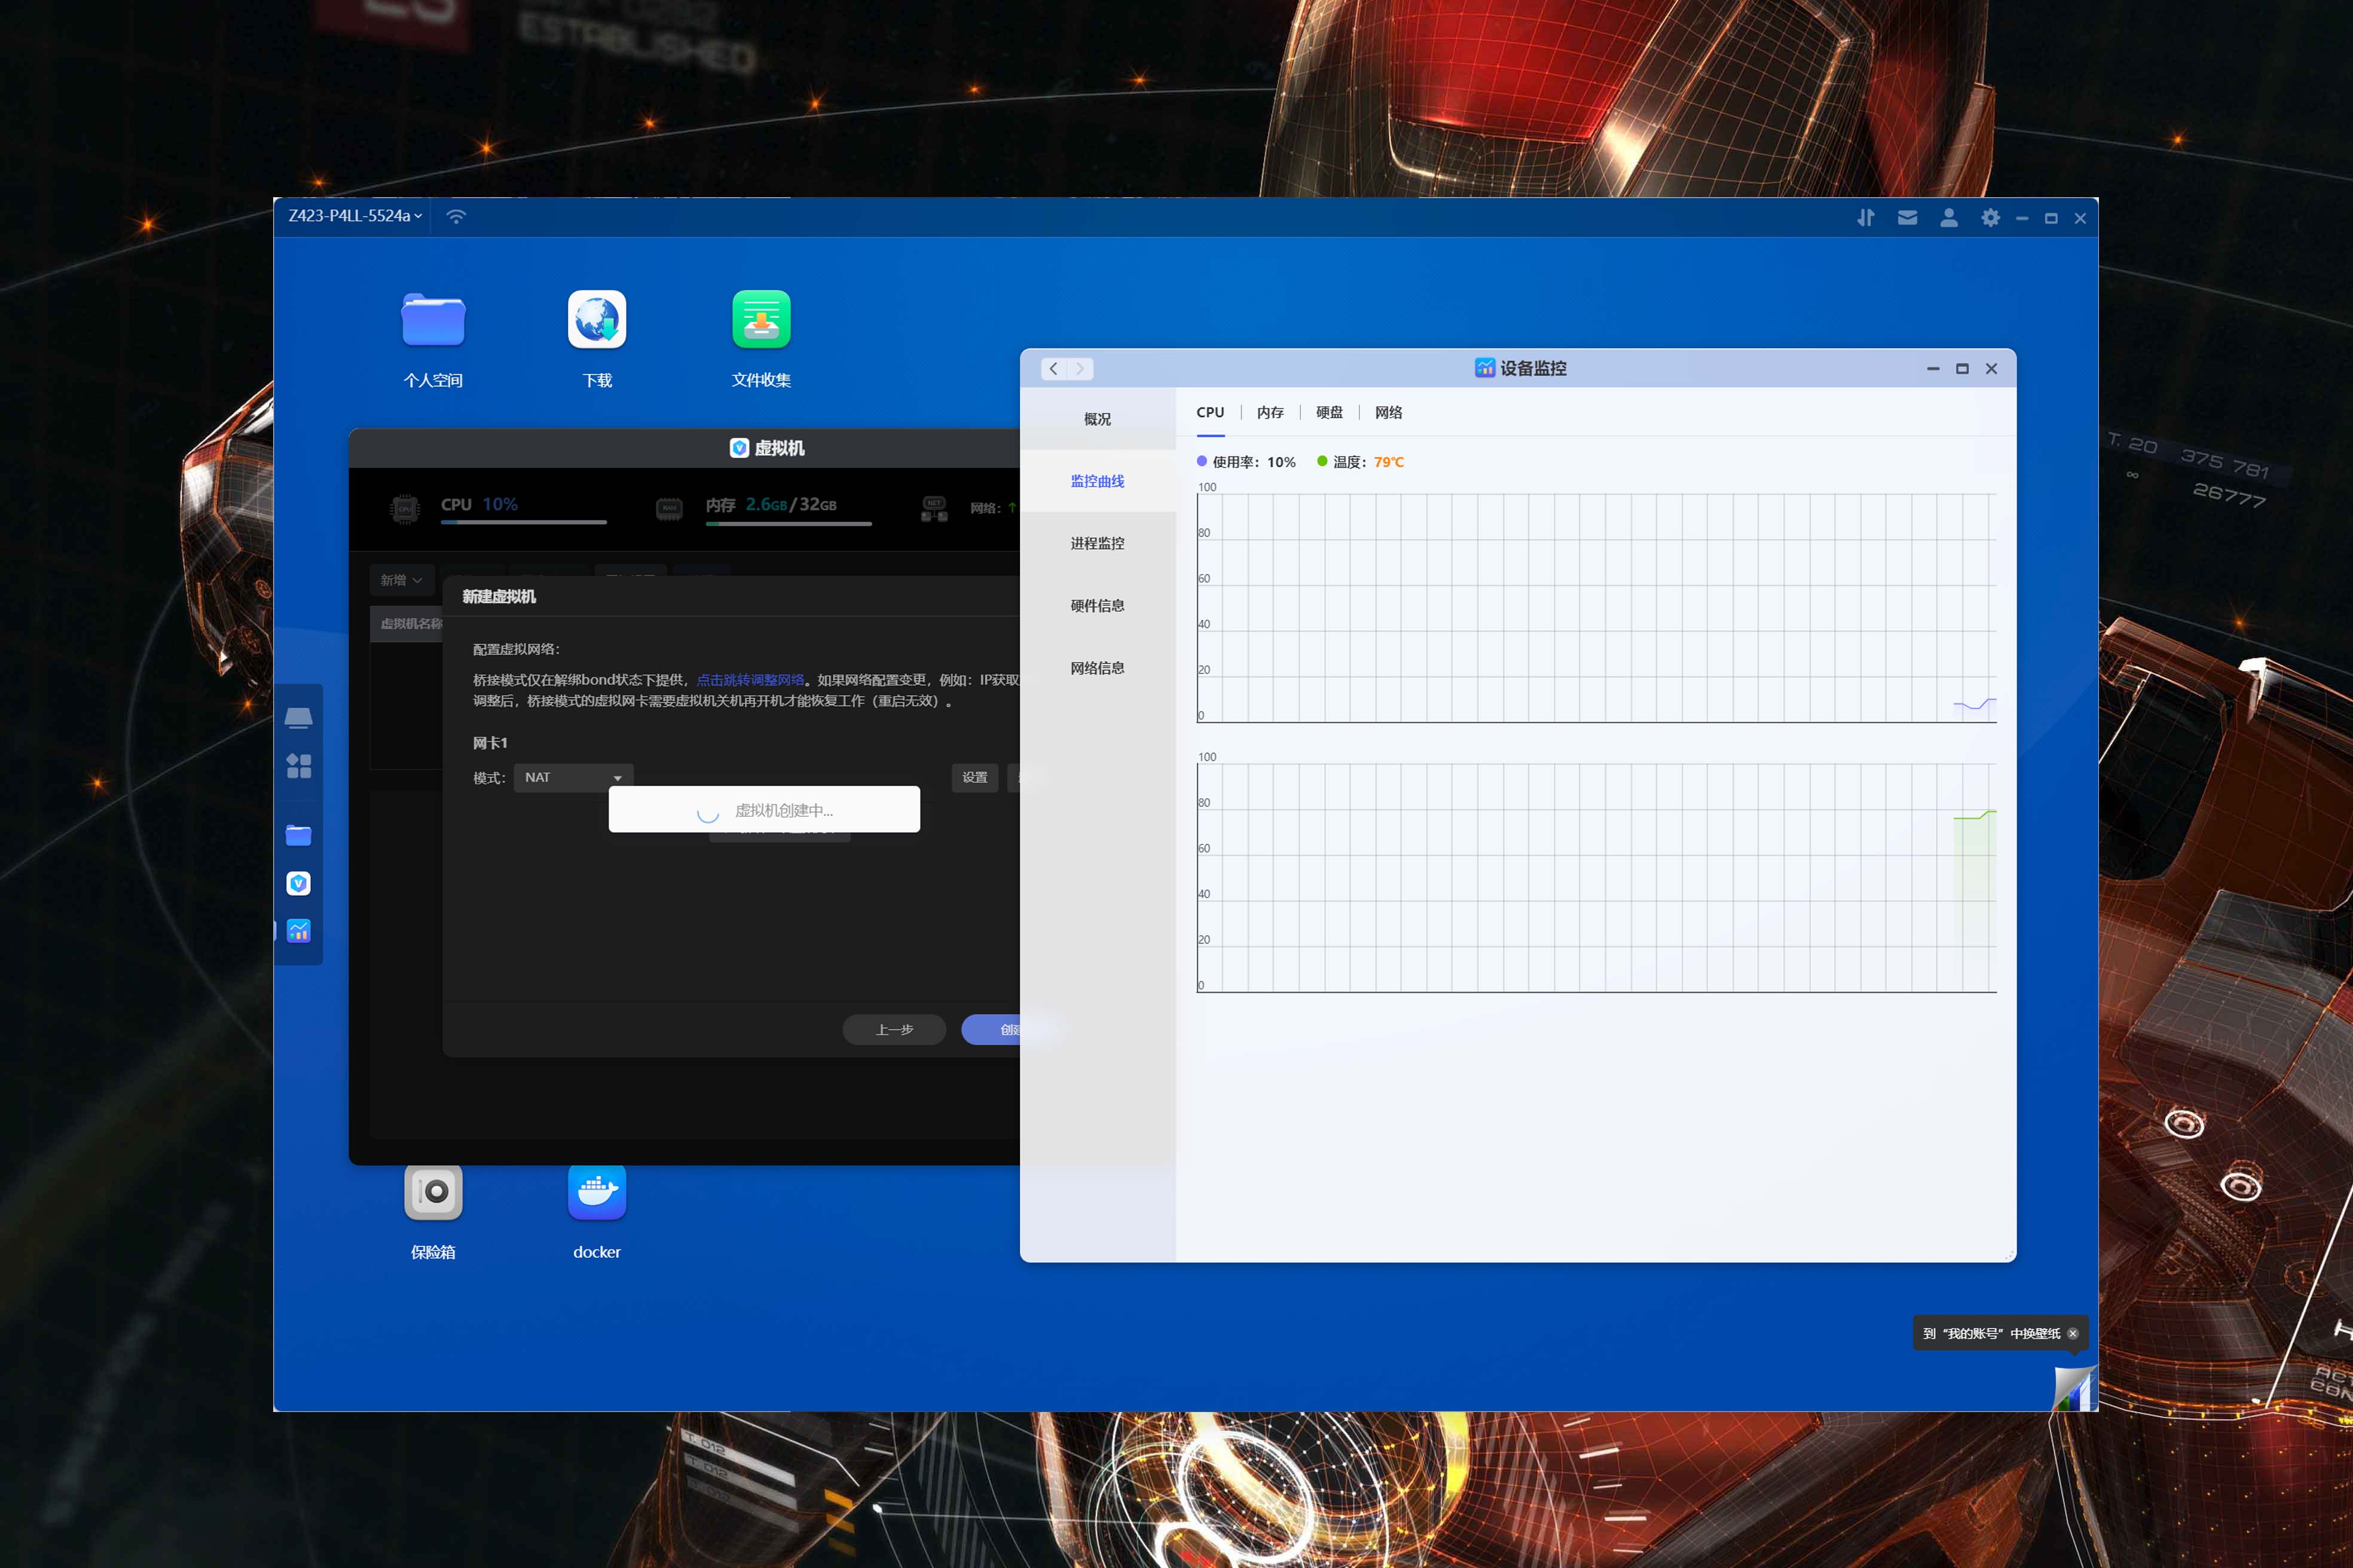Open the user account icon in top bar
The image size is (2353, 1568).
point(1949,217)
